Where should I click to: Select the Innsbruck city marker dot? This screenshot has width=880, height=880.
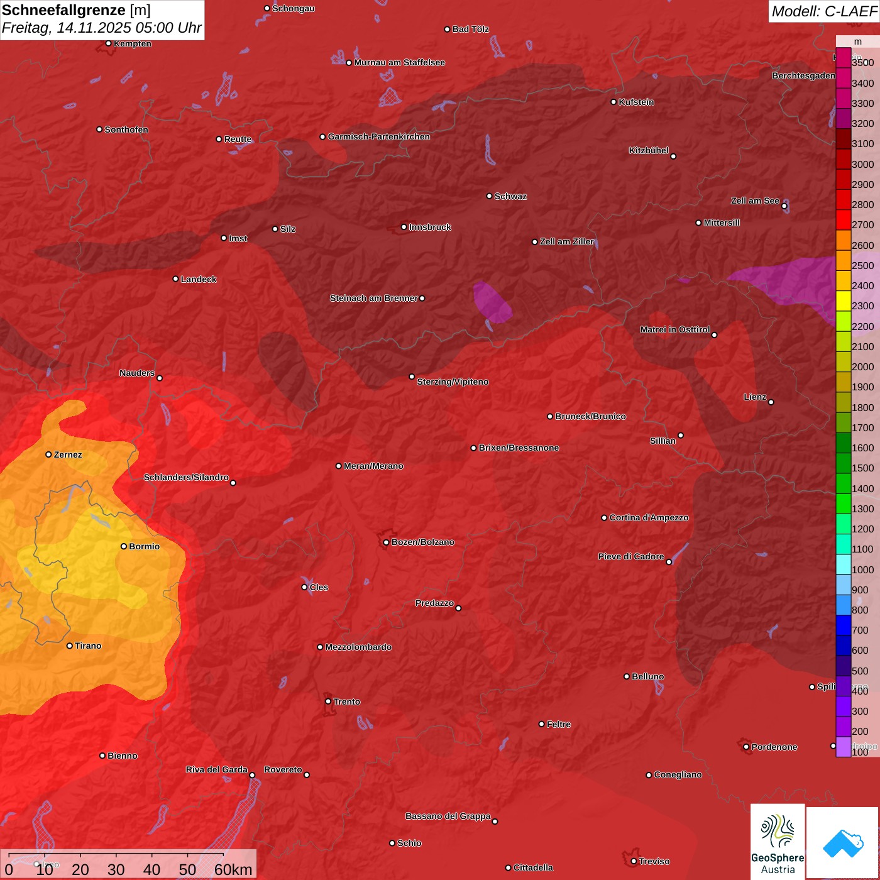click(404, 227)
